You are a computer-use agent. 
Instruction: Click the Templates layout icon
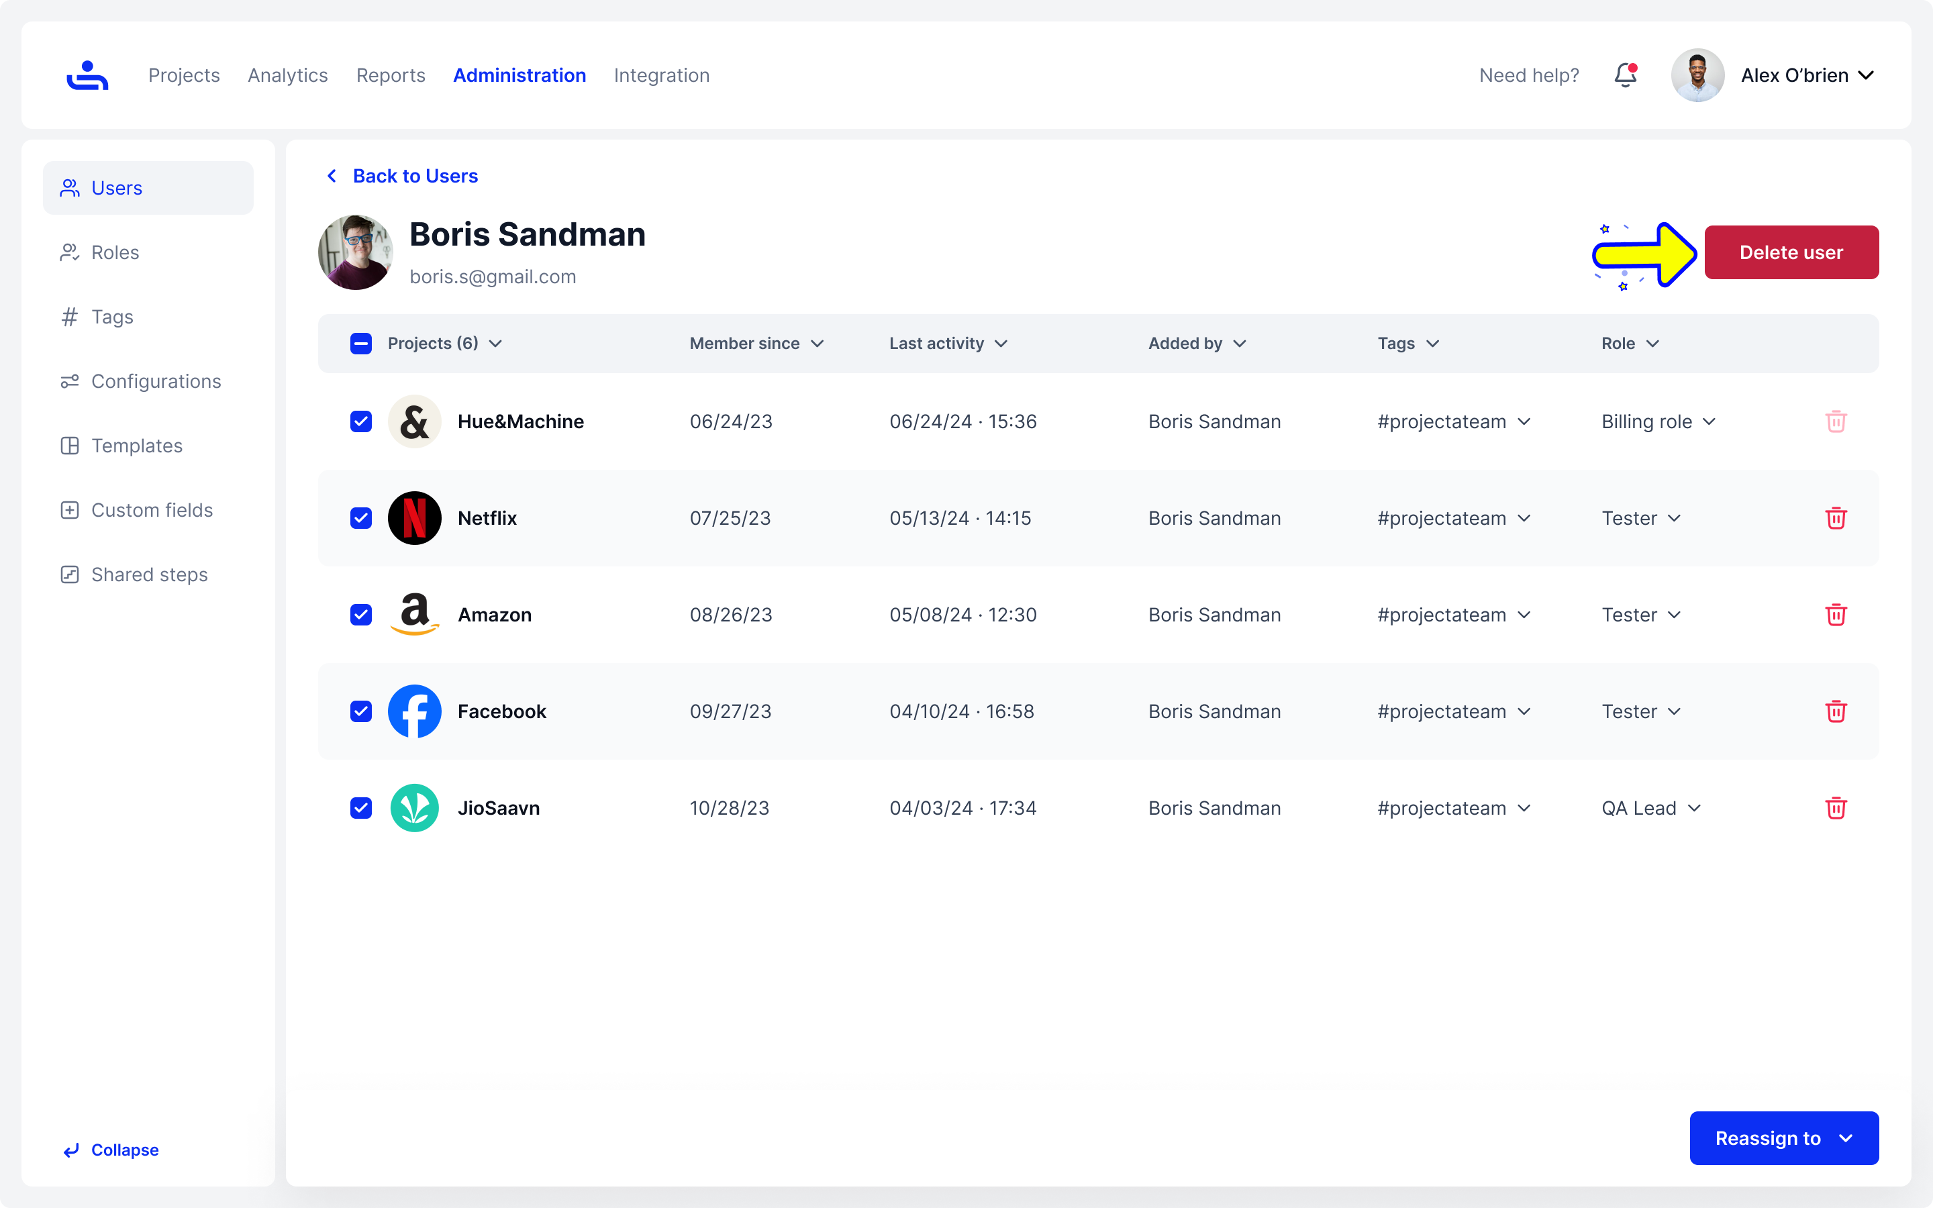tap(70, 446)
